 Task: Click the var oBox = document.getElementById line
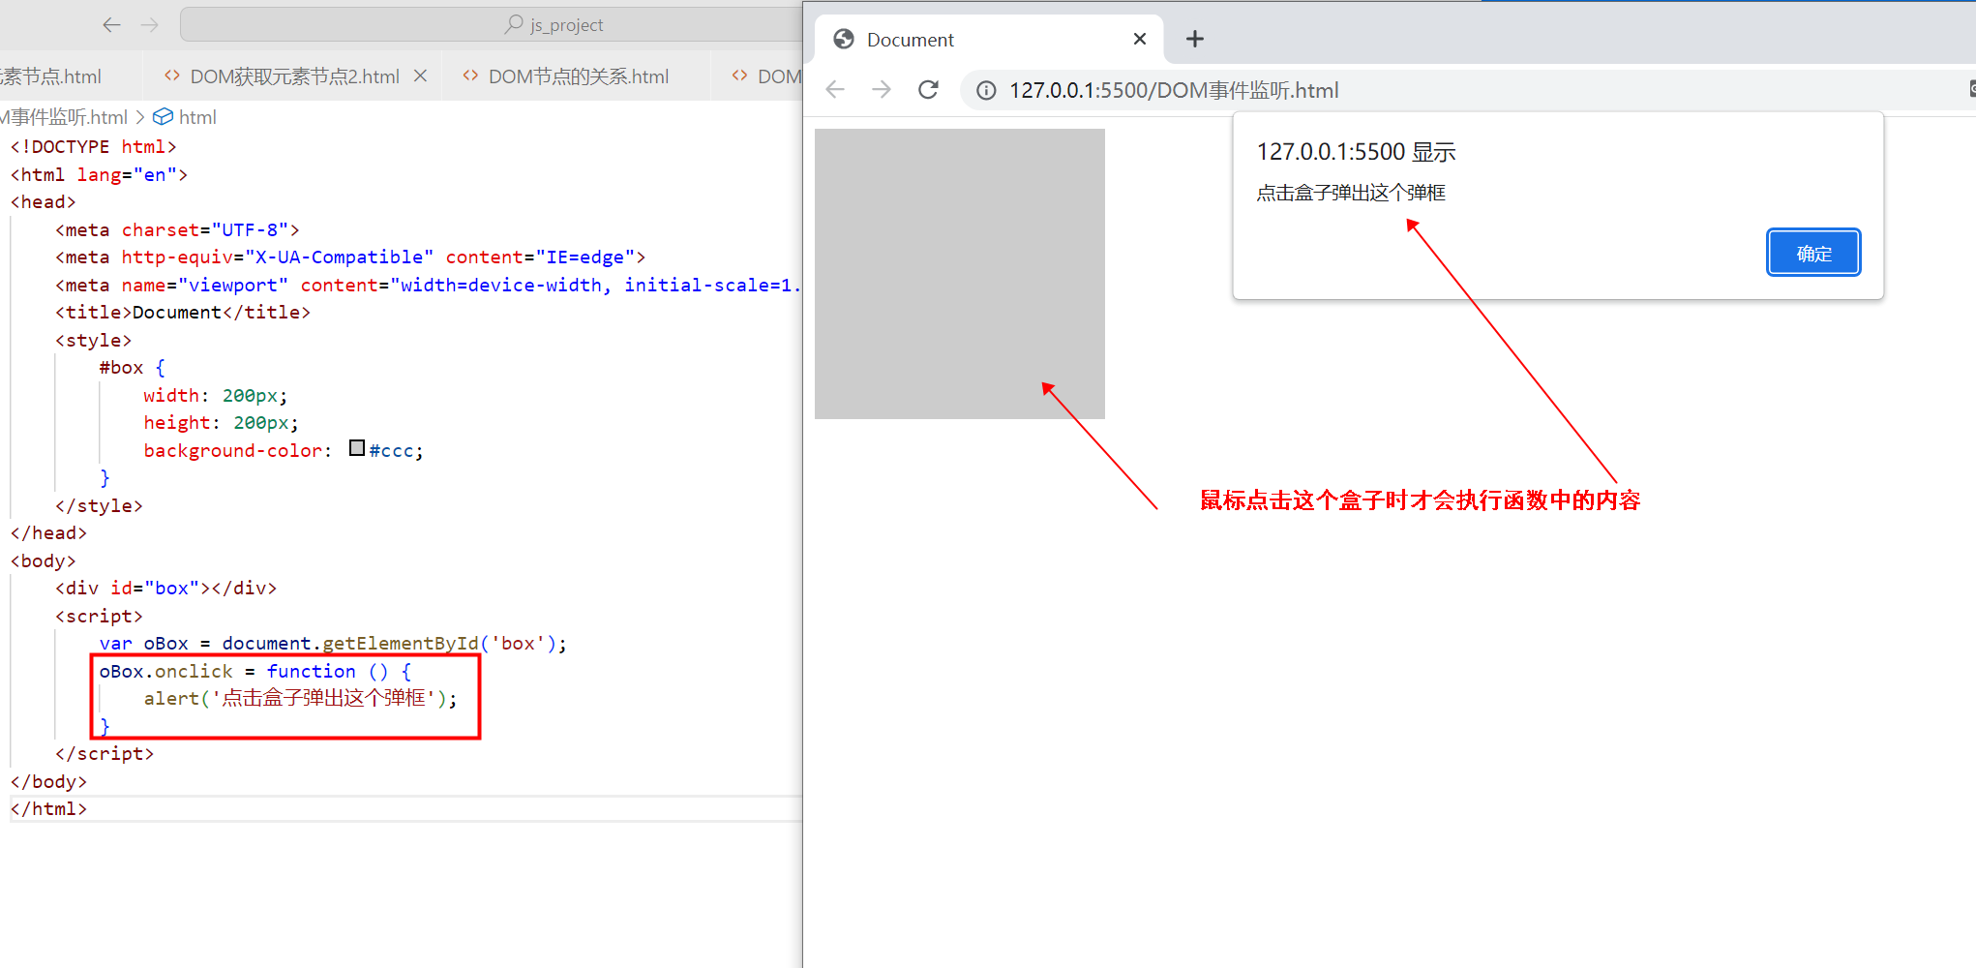(x=333, y=643)
